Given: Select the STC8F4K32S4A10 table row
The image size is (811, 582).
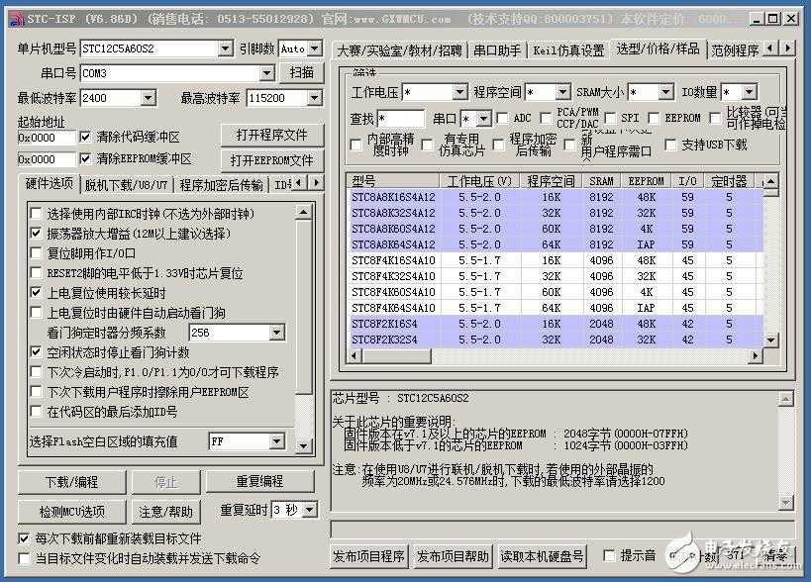Looking at the screenshot, I should click(x=555, y=276).
